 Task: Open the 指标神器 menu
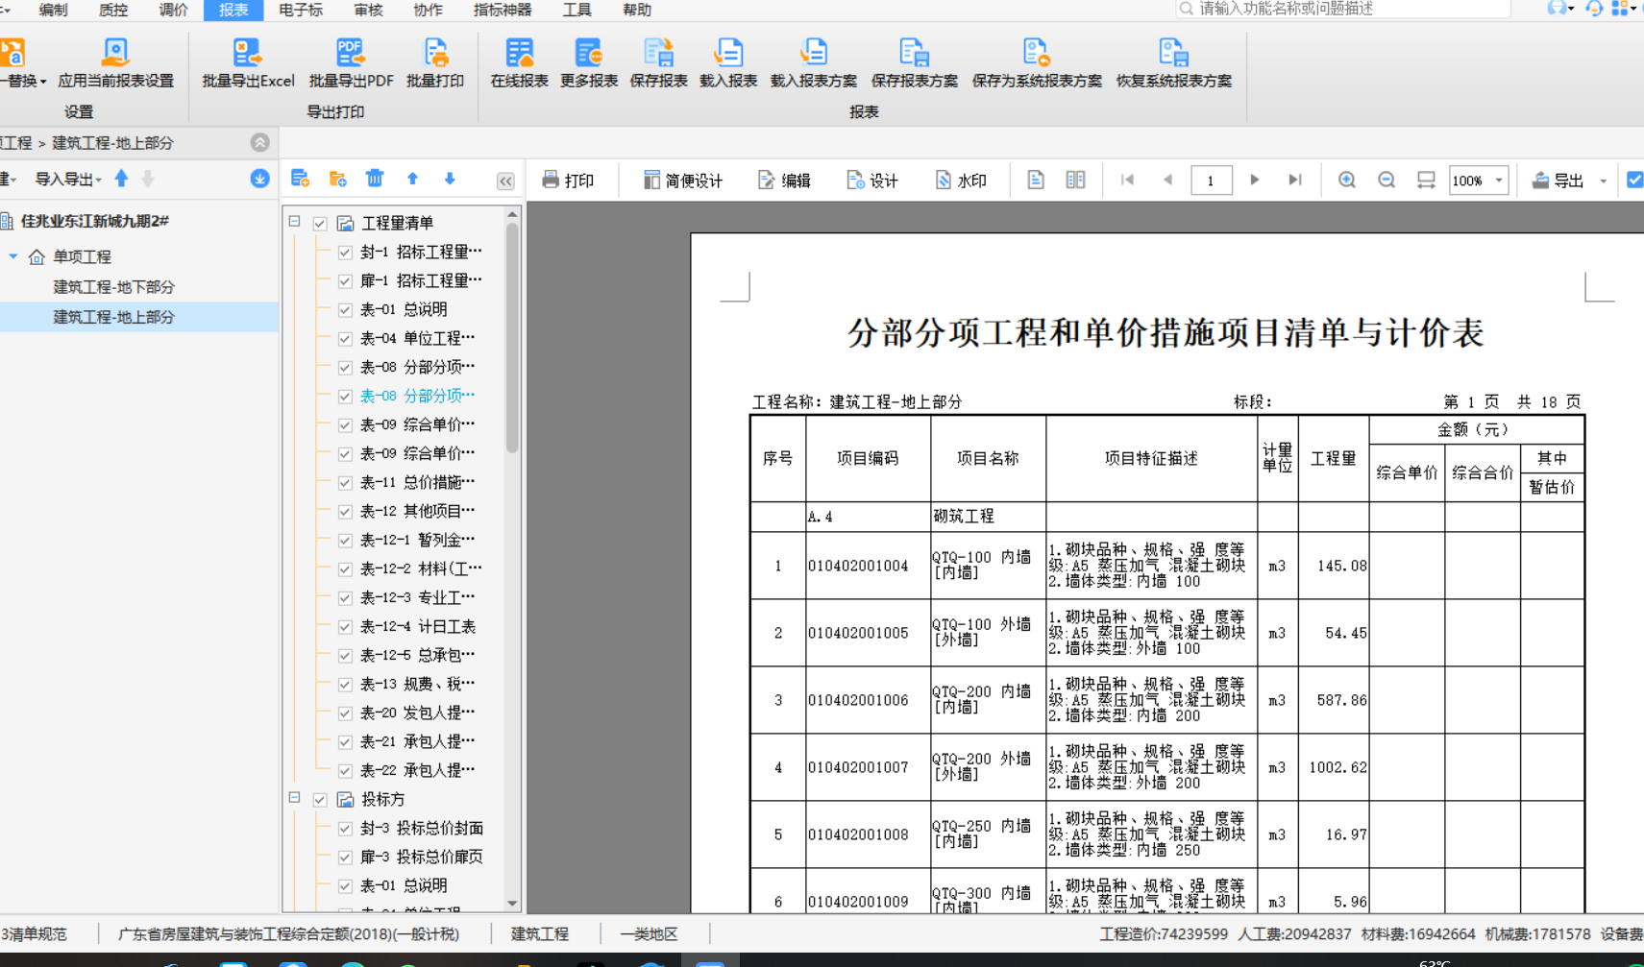pyautogui.click(x=503, y=10)
